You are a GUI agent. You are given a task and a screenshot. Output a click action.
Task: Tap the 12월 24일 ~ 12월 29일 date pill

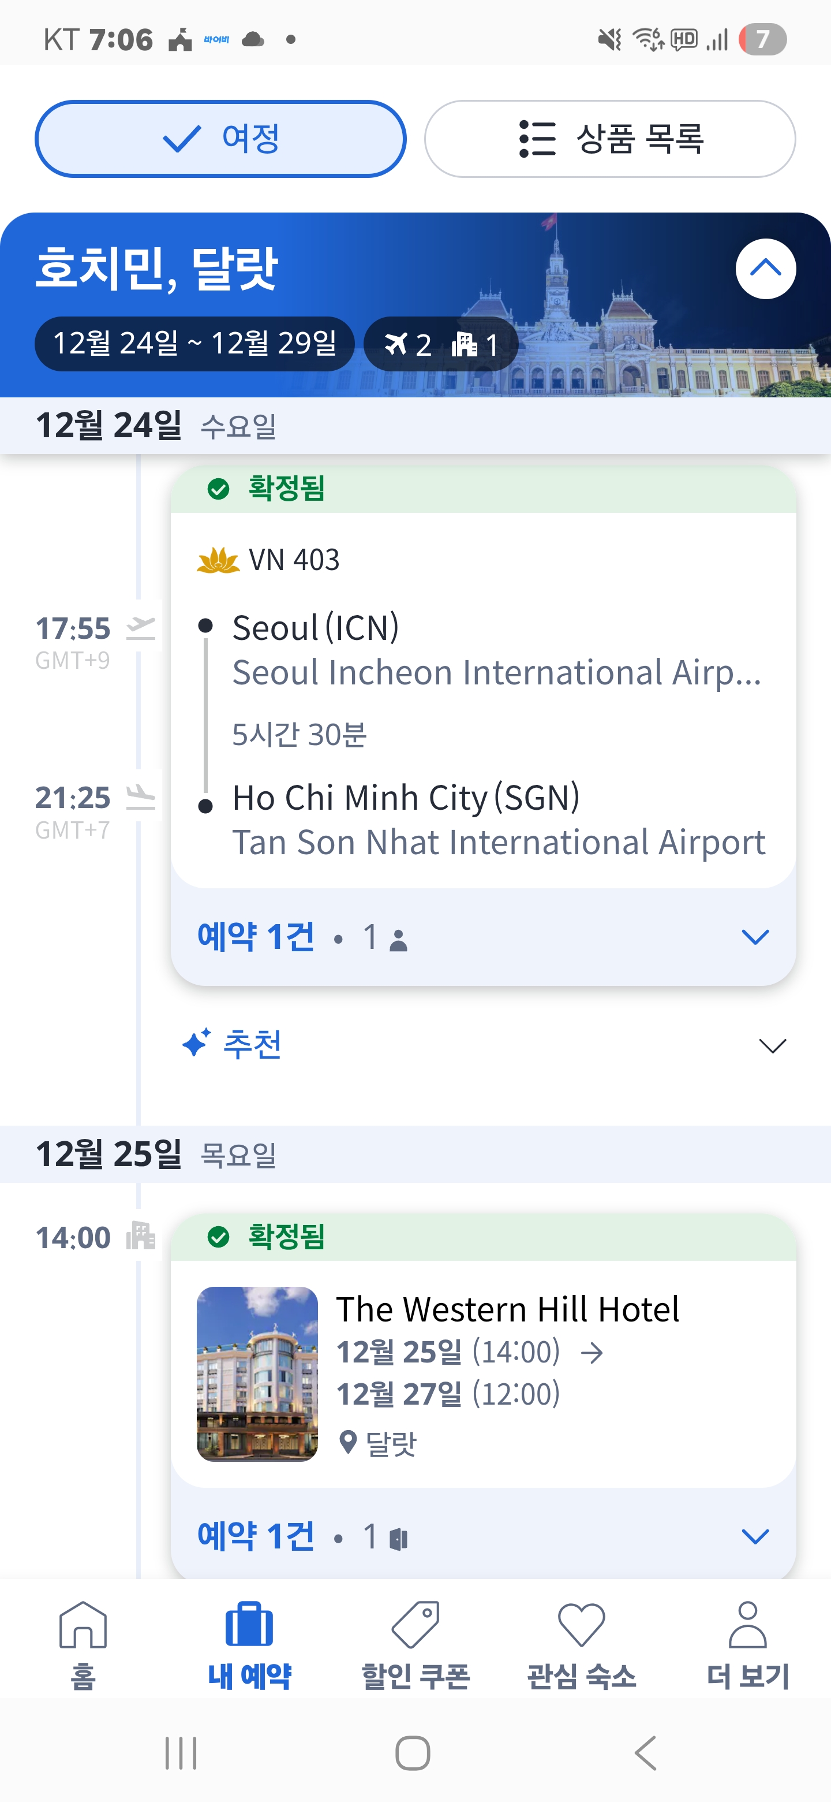coord(194,344)
